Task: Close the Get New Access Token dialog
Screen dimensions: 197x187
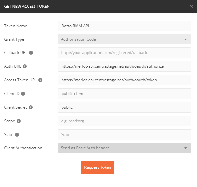Action: point(191,6)
